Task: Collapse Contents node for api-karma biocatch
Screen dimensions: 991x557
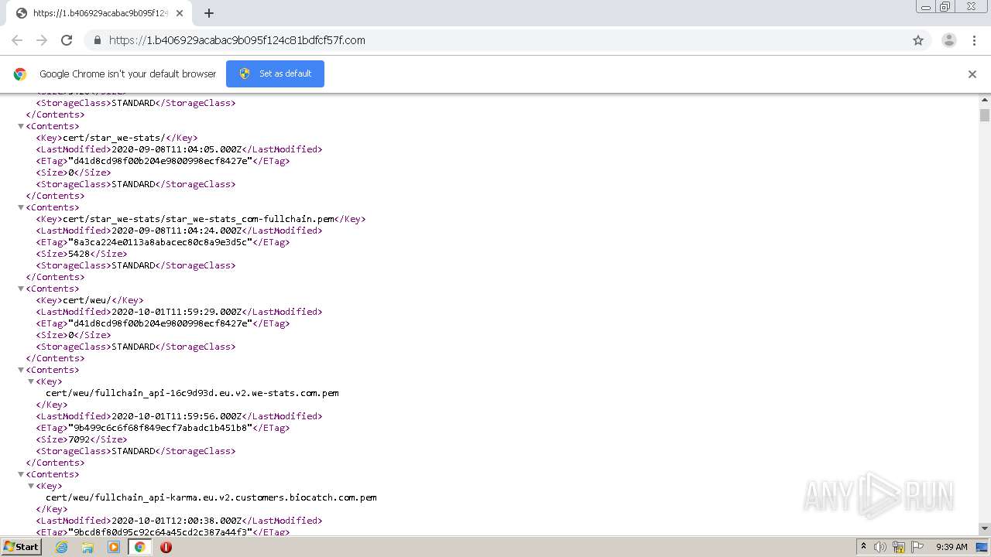Action: (x=21, y=474)
